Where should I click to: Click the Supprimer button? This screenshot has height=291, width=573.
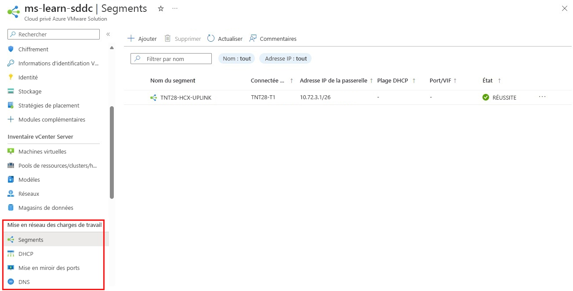coord(182,39)
